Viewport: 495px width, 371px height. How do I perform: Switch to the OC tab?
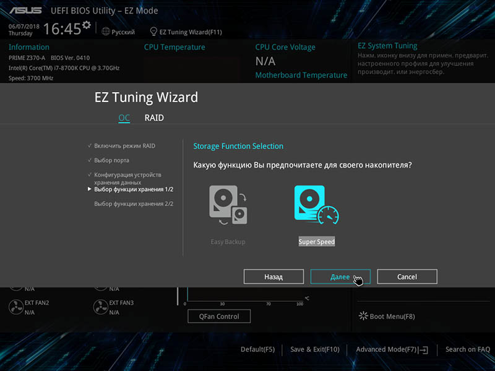click(124, 117)
